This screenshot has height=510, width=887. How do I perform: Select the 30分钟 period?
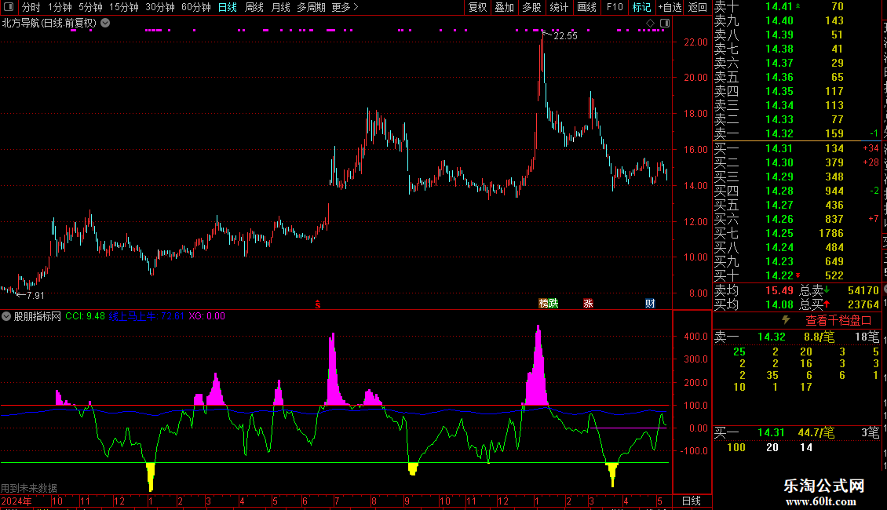[160, 7]
